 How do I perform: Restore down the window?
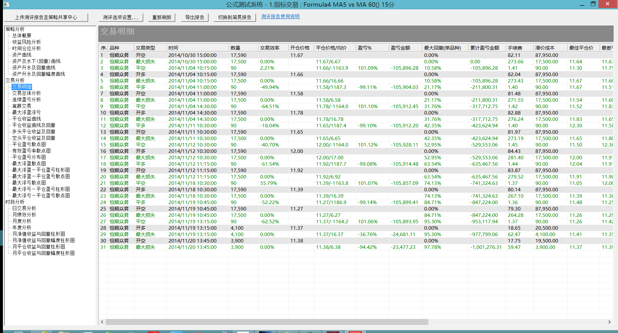click(x=593, y=4)
